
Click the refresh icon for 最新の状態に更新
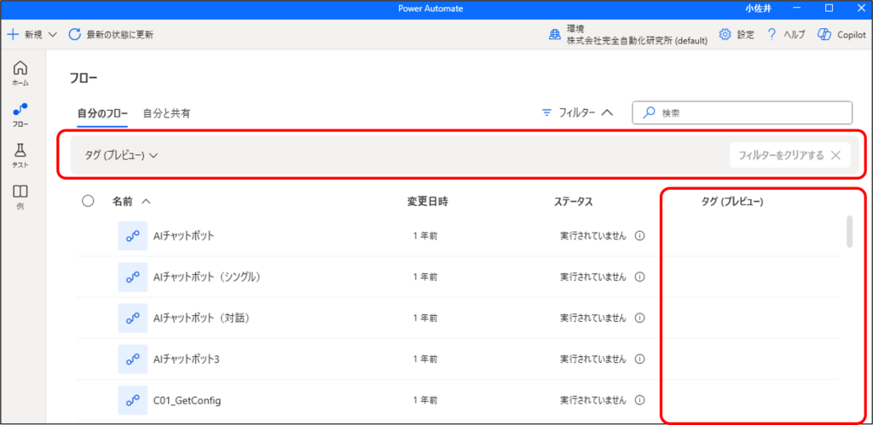(75, 34)
